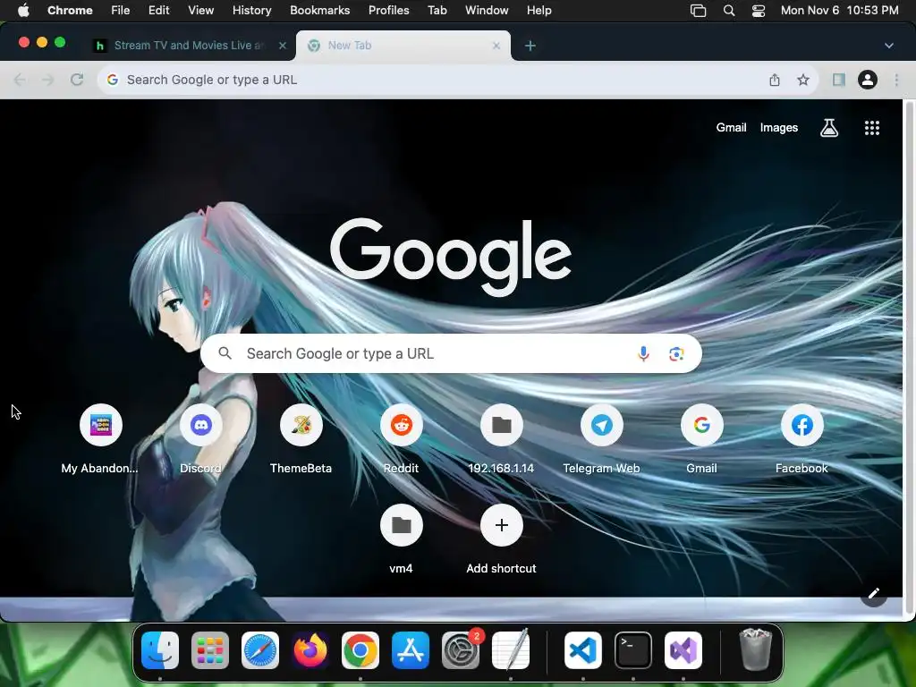Open the Bookmarks menu

319,11
